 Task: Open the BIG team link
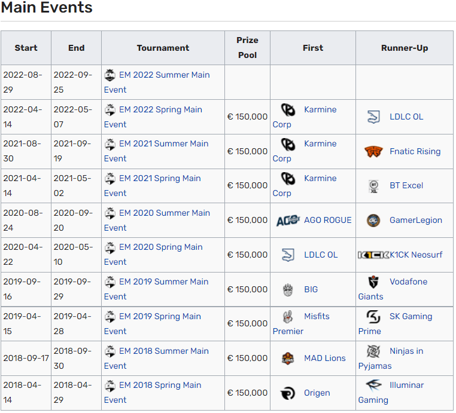[x=311, y=289]
